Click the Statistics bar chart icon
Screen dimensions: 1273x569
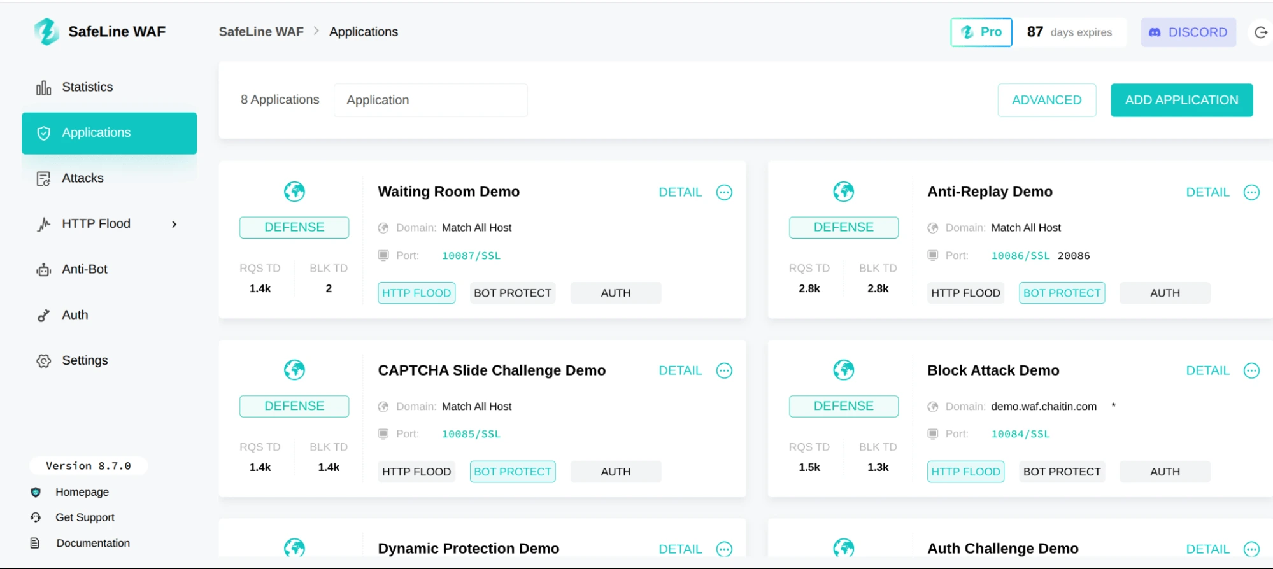43,88
